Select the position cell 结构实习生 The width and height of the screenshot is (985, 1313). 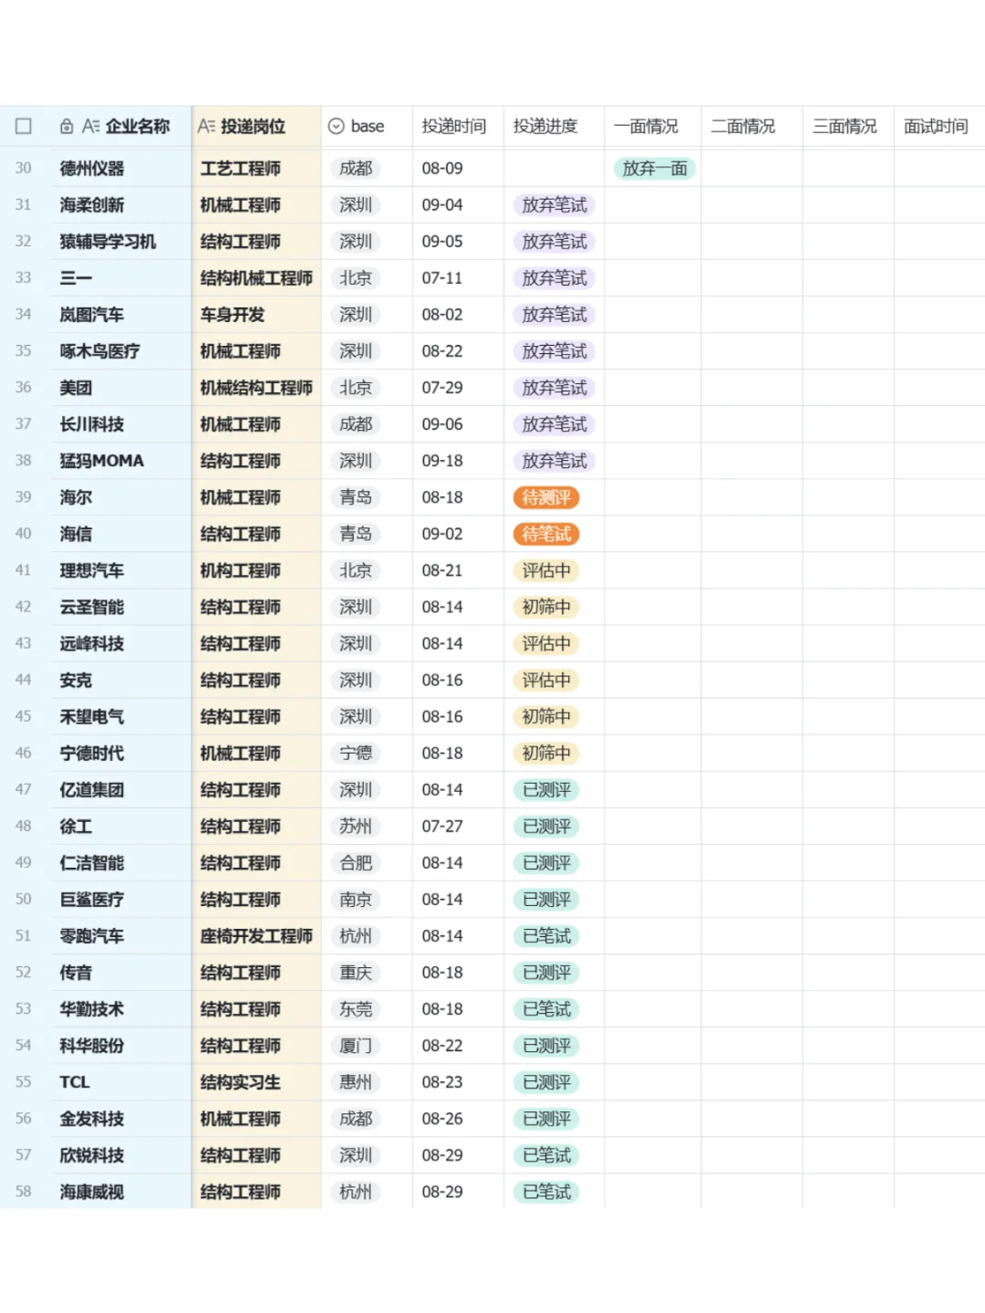coord(256,1082)
